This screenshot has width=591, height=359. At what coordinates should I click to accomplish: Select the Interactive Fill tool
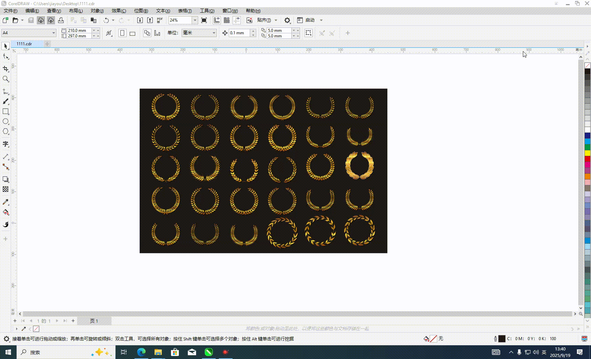pyautogui.click(x=6, y=212)
